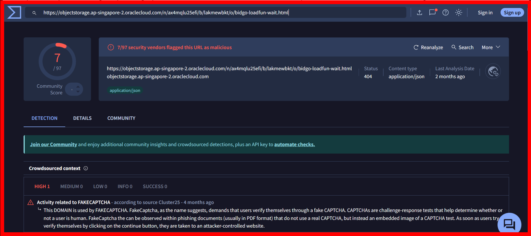Click the Sign in link
This screenshot has height=236, width=531.
tap(485, 12)
